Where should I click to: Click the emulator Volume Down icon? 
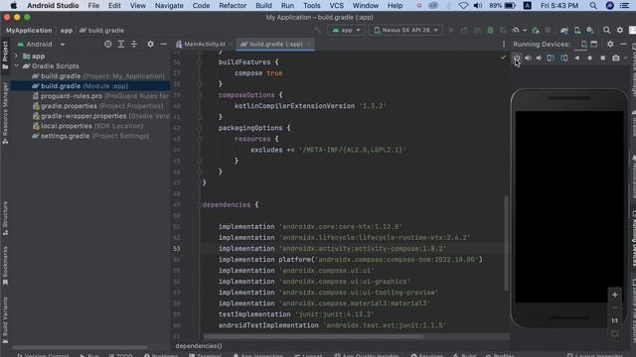[x=539, y=58]
